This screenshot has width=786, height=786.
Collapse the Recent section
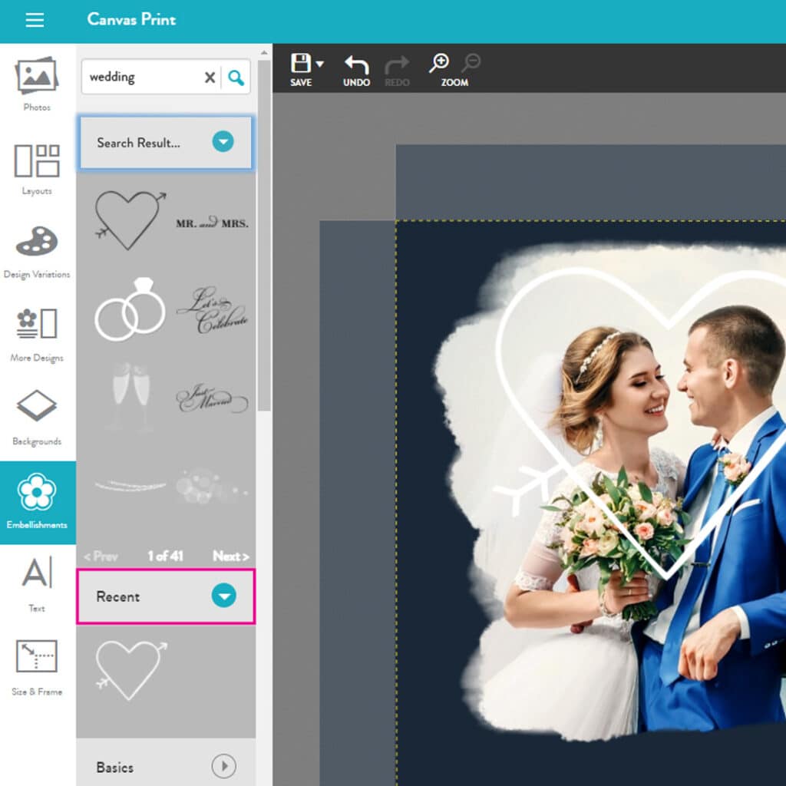[x=223, y=596]
